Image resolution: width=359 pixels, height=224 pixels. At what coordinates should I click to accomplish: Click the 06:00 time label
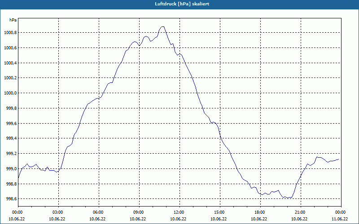click(x=99, y=212)
